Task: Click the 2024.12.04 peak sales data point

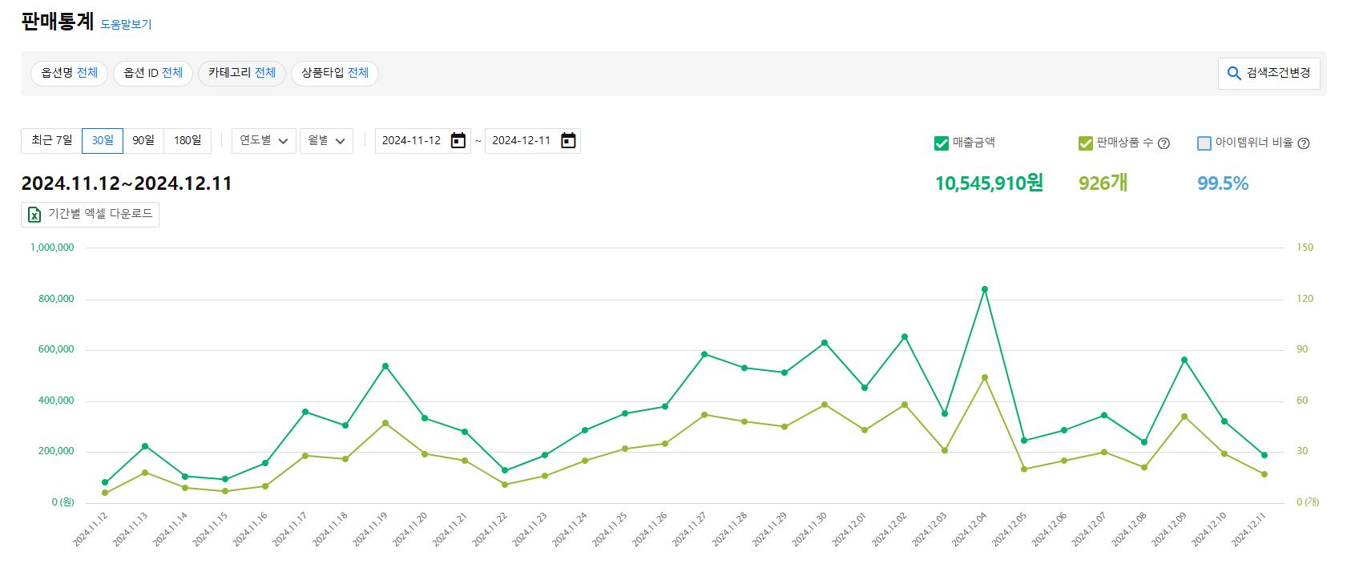Action: point(985,289)
